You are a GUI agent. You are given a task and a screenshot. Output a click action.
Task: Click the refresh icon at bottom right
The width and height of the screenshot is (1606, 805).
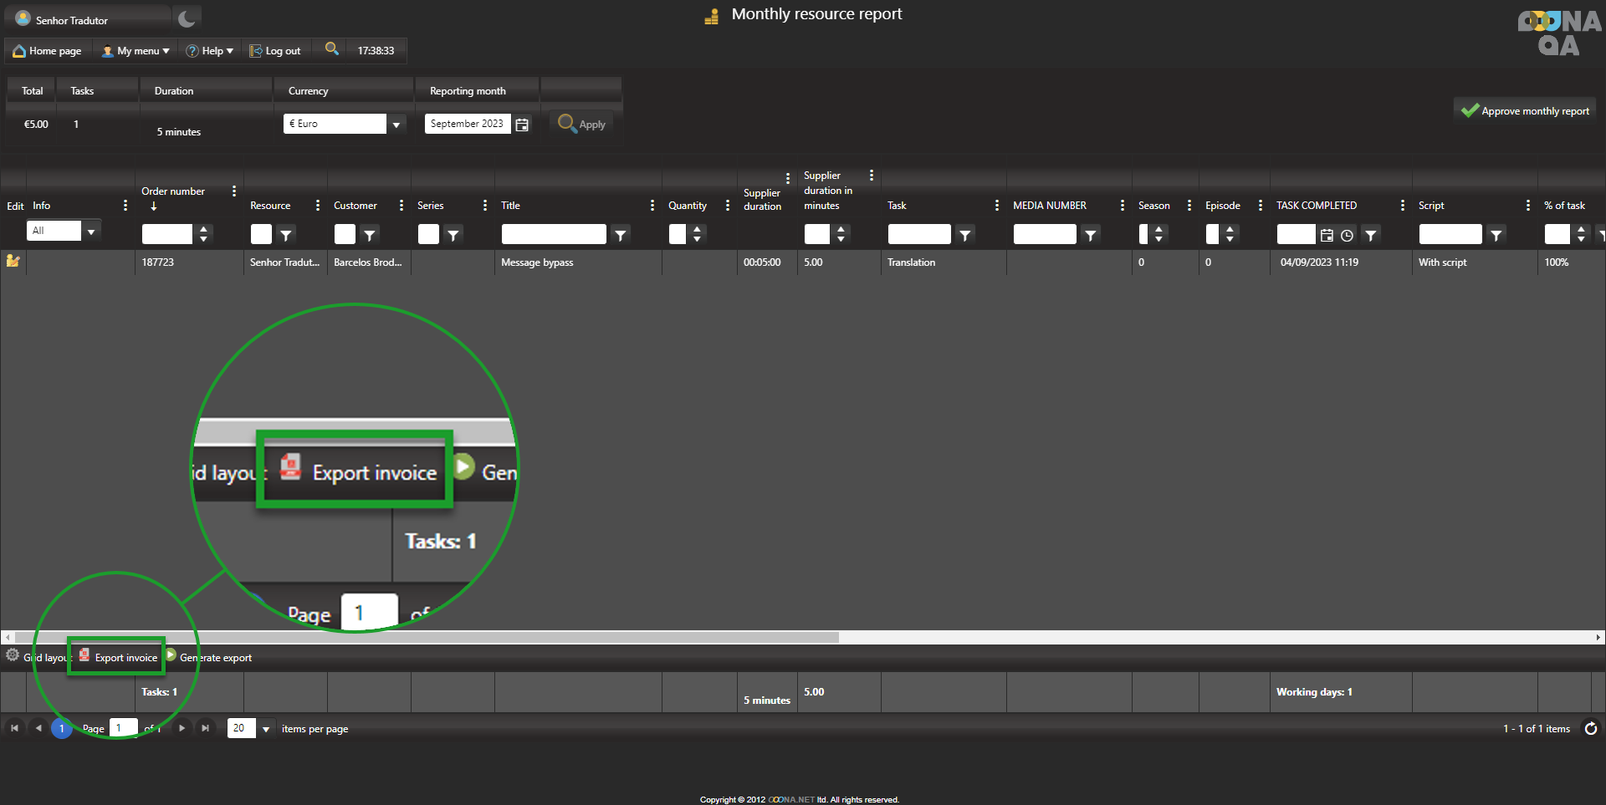point(1591,729)
